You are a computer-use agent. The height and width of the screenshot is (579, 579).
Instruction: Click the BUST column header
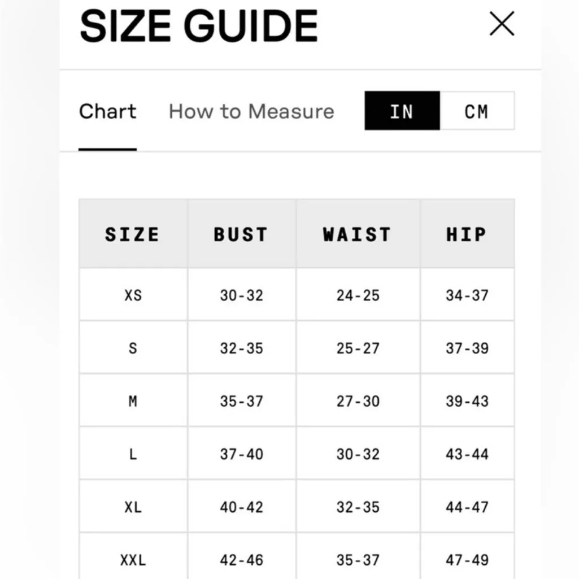(x=241, y=234)
